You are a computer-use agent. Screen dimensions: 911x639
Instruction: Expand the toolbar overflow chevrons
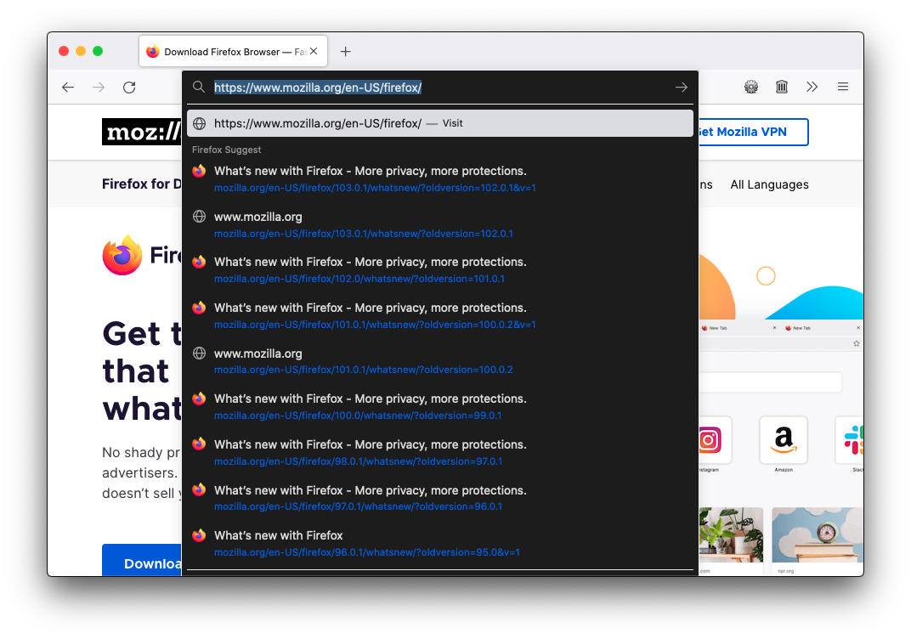812,88
